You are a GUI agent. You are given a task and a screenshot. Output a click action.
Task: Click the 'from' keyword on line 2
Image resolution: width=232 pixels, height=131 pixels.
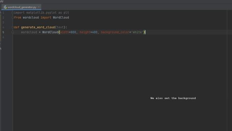coord(18,17)
